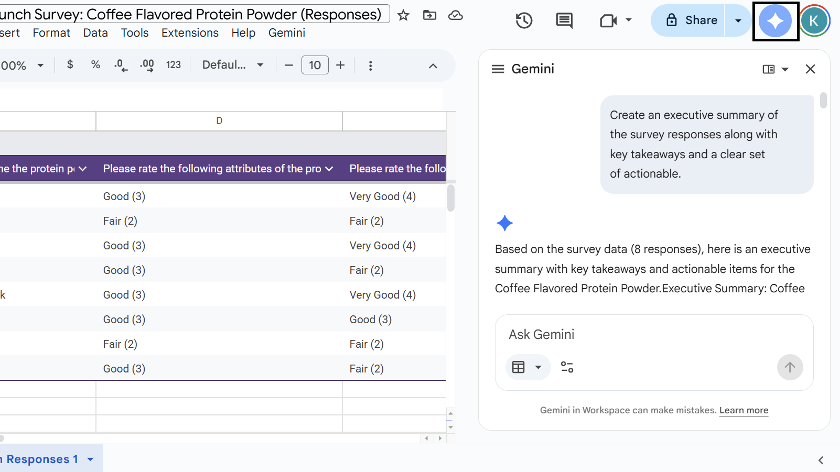This screenshot has width=840, height=472.
Task: Open filter dropdown on 'the protein p' column
Action: (83, 169)
